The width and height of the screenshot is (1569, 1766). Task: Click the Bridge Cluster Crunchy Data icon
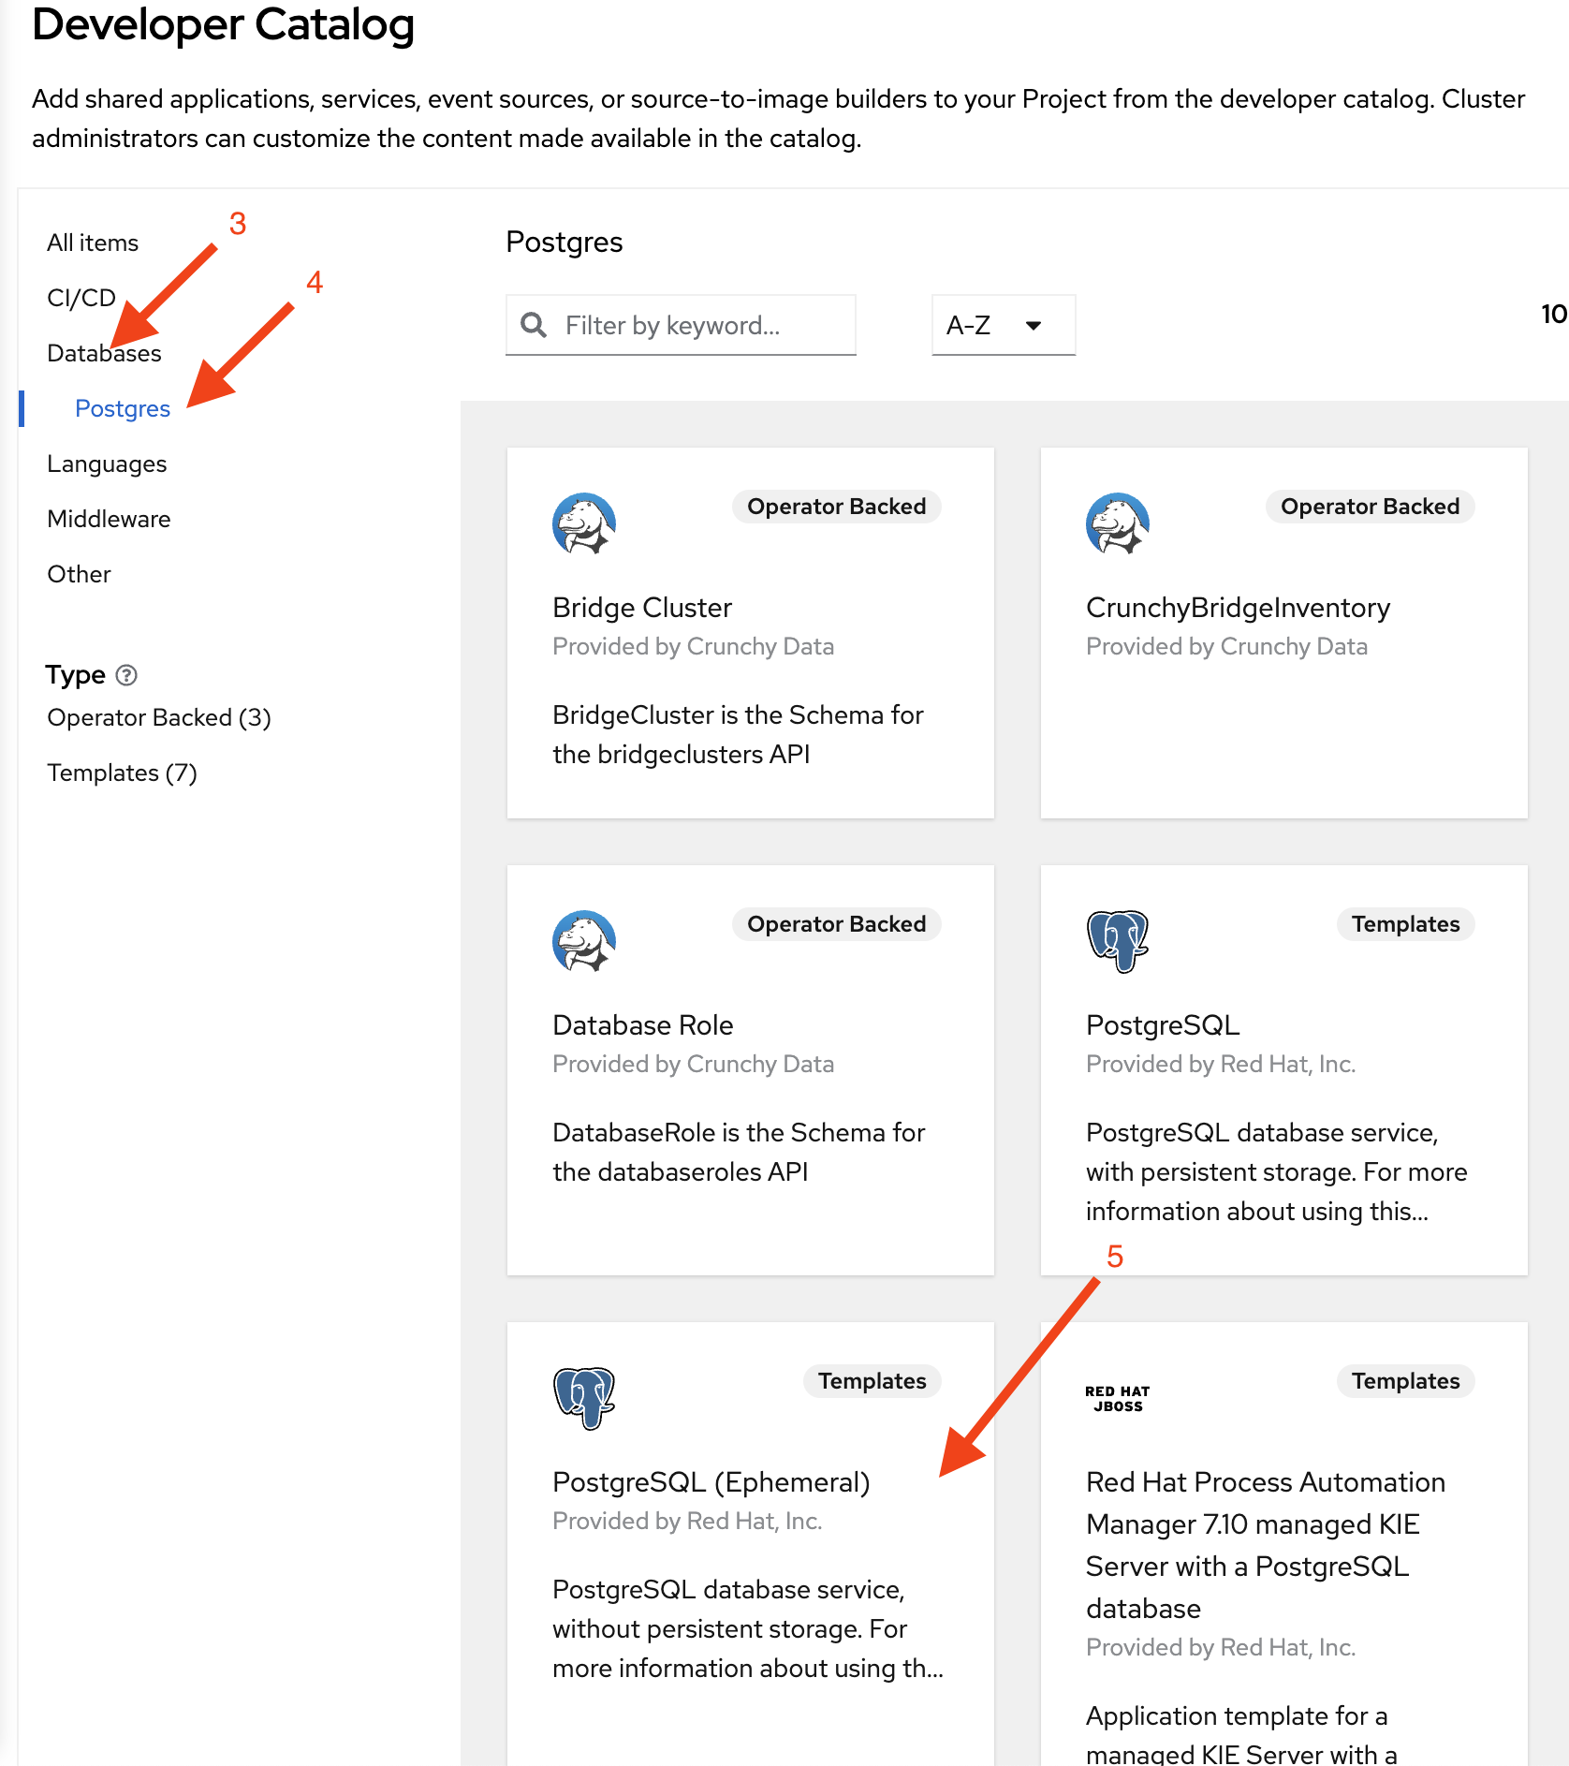[x=583, y=523]
